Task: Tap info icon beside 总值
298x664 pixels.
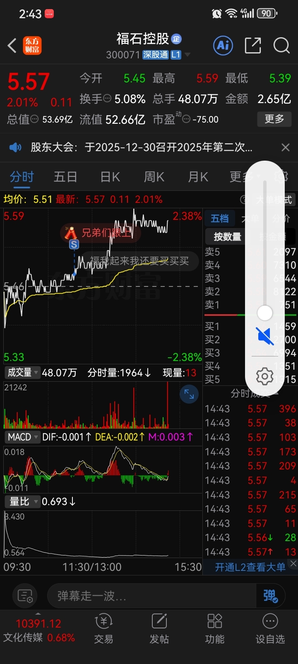Action: point(35,119)
